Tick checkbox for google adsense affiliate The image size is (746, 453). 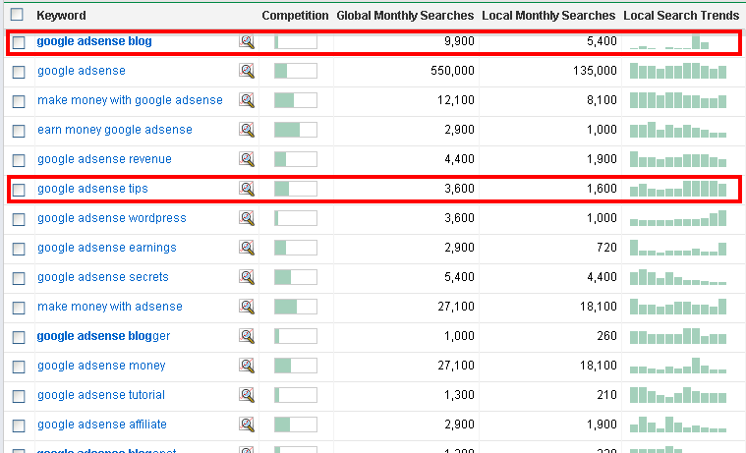point(19,426)
